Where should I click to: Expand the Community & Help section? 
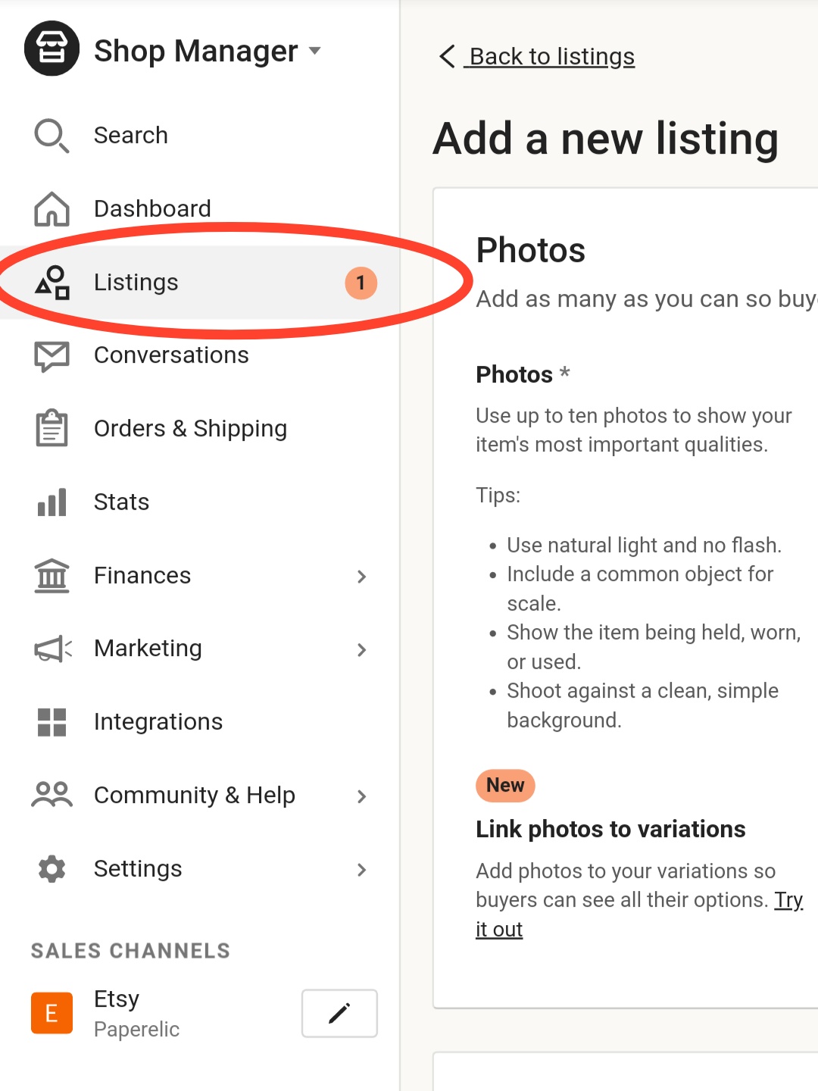click(x=363, y=796)
